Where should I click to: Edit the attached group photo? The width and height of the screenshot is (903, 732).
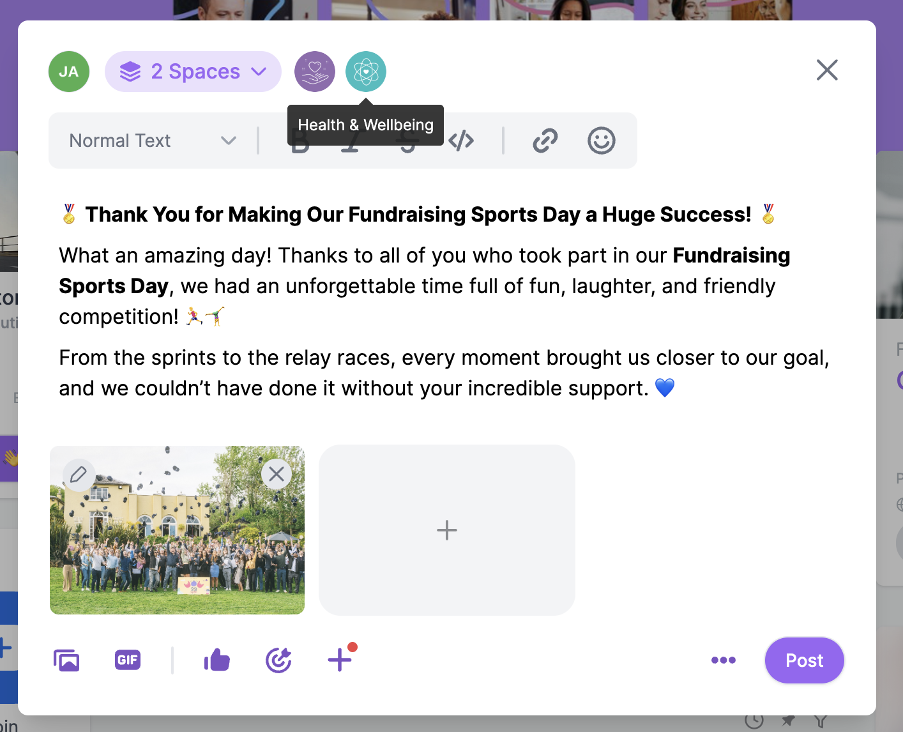point(79,475)
